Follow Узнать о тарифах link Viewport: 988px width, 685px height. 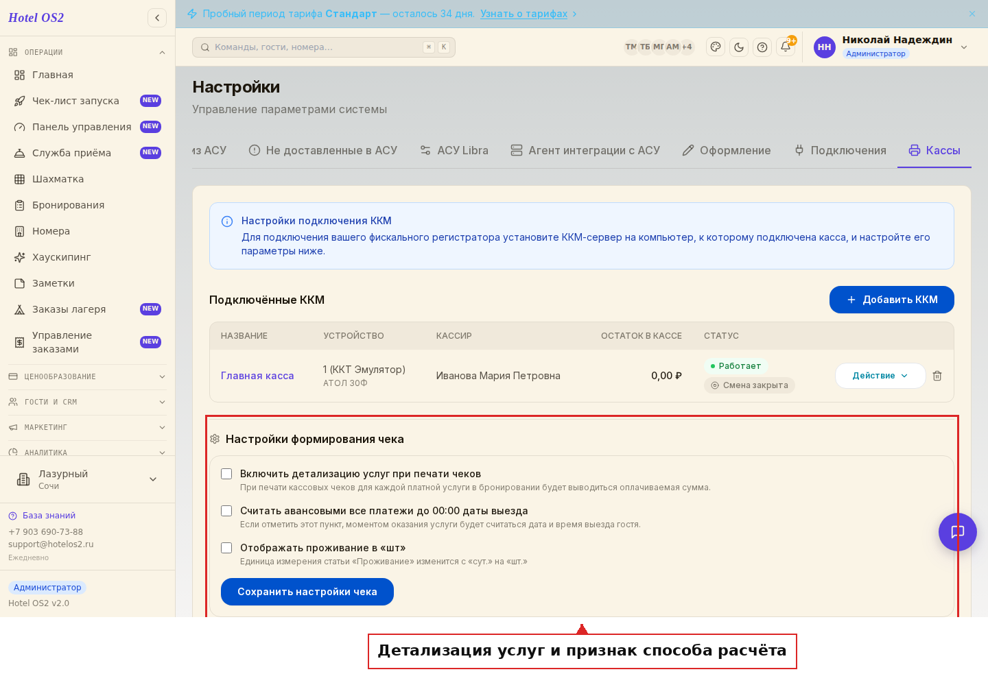(524, 14)
